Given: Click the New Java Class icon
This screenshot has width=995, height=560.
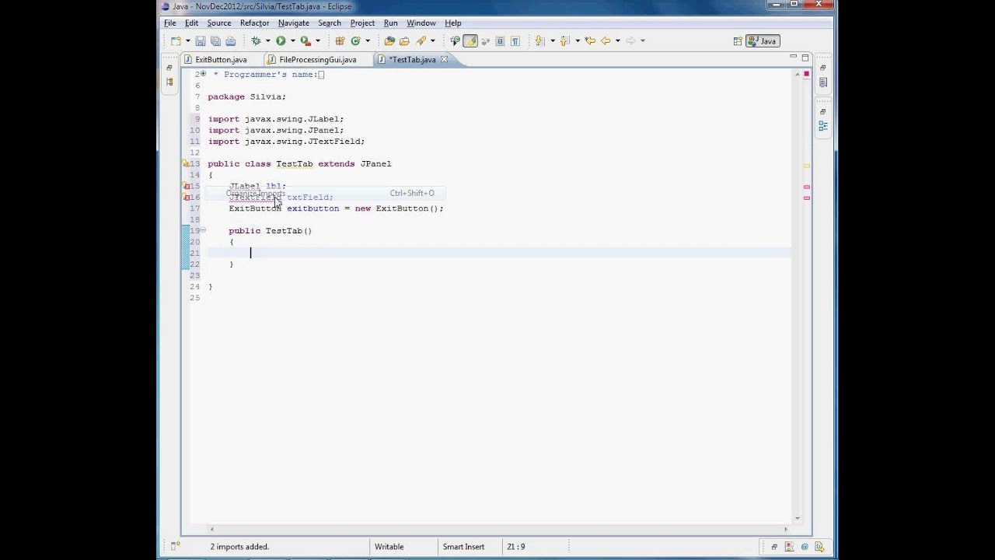Looking at the screenshot, I should coord(355,40).
